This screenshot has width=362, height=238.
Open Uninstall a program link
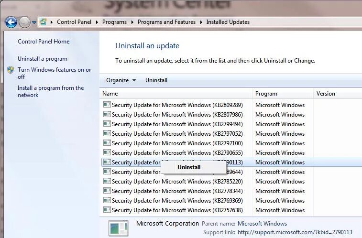pos(43,59)
